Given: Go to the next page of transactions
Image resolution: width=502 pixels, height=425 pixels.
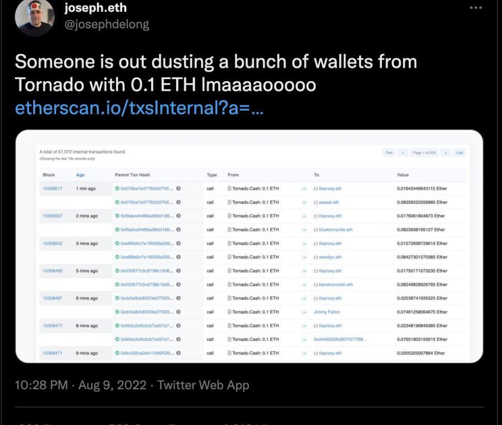Looking at the screenshot, I should (446, 153).
